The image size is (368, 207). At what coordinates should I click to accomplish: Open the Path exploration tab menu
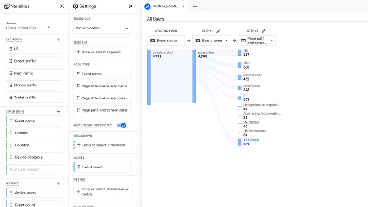pos(184,7)
